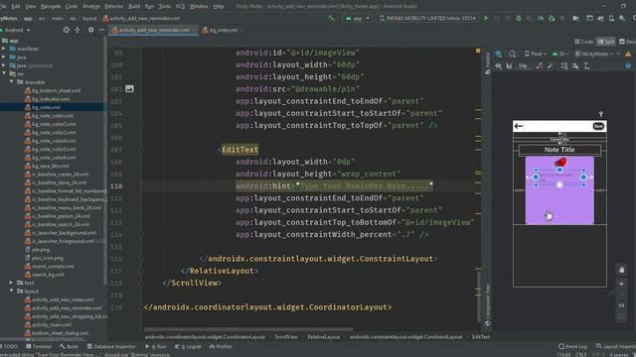
Task: Click RelativeLayout in the breadcrumb bar
Action: point(323,337)
